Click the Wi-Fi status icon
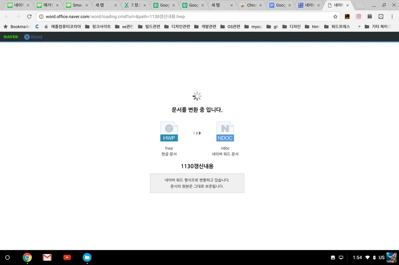This screenshot has width=399, height=265. [x=368, y=257]
